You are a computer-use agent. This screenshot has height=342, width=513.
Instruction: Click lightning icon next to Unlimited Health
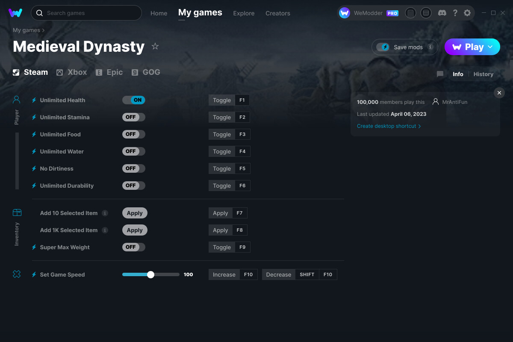click(34, 100)
